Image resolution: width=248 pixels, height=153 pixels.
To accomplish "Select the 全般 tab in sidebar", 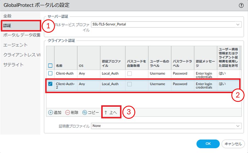I will (x=7, y=16).
